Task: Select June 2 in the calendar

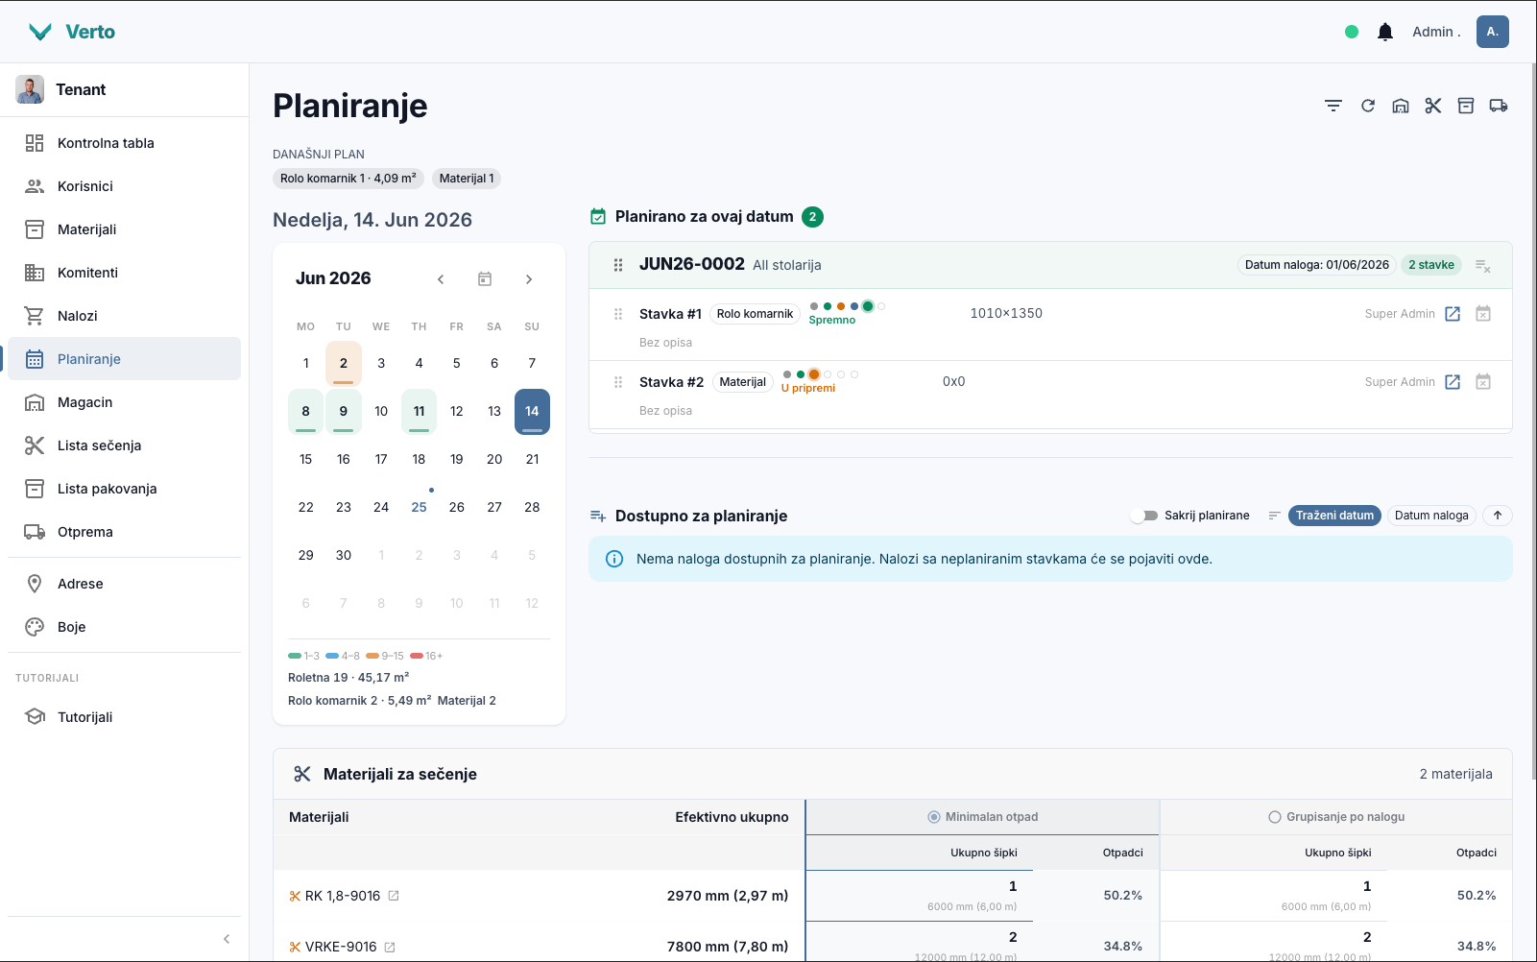Action: point(344,363)
